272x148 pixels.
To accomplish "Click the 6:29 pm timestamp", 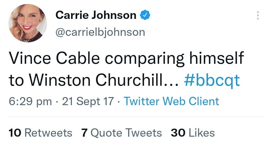I will 30,101.
